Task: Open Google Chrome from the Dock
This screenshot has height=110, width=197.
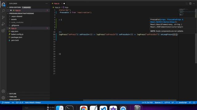Action: (x=84, y=108)
